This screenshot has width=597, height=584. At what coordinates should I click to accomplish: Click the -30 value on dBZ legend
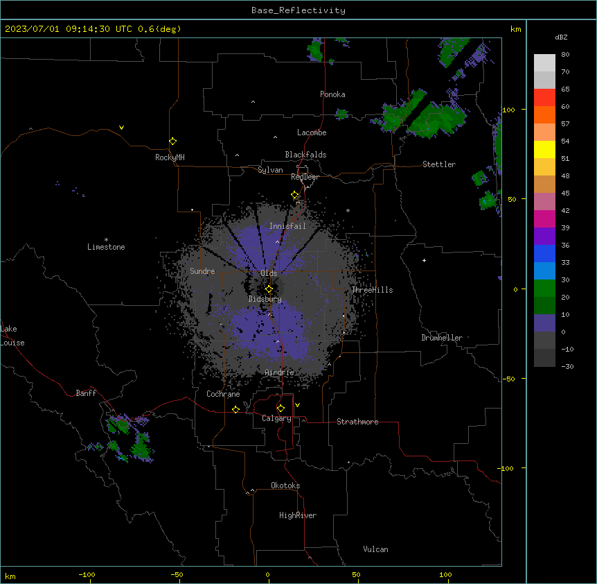pos(567,366)
